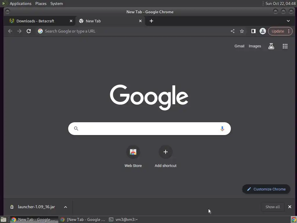Open Search Labs flask icon

271,46
